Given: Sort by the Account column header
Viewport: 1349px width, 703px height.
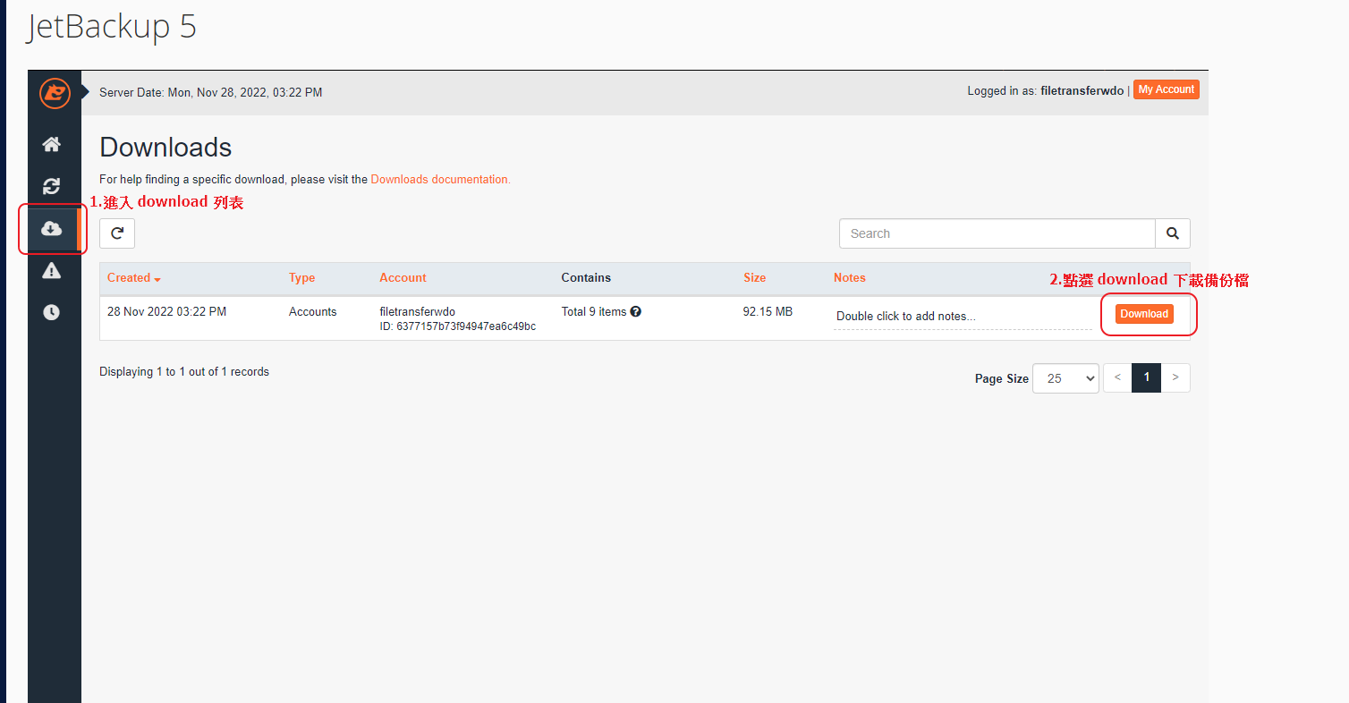Looking at the screenshot, I should (x=403, y=278).
